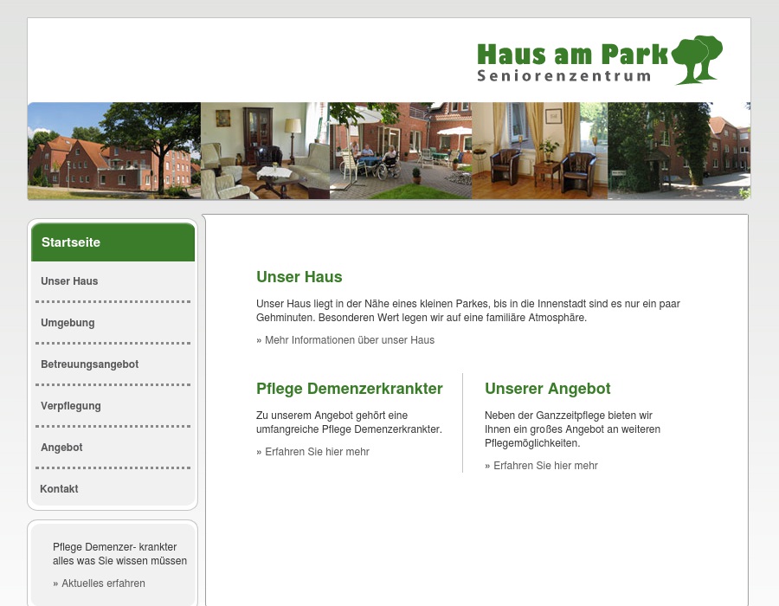Open Erfahren Sie hier mehr under Unserer Angebot

click(541, 465)
